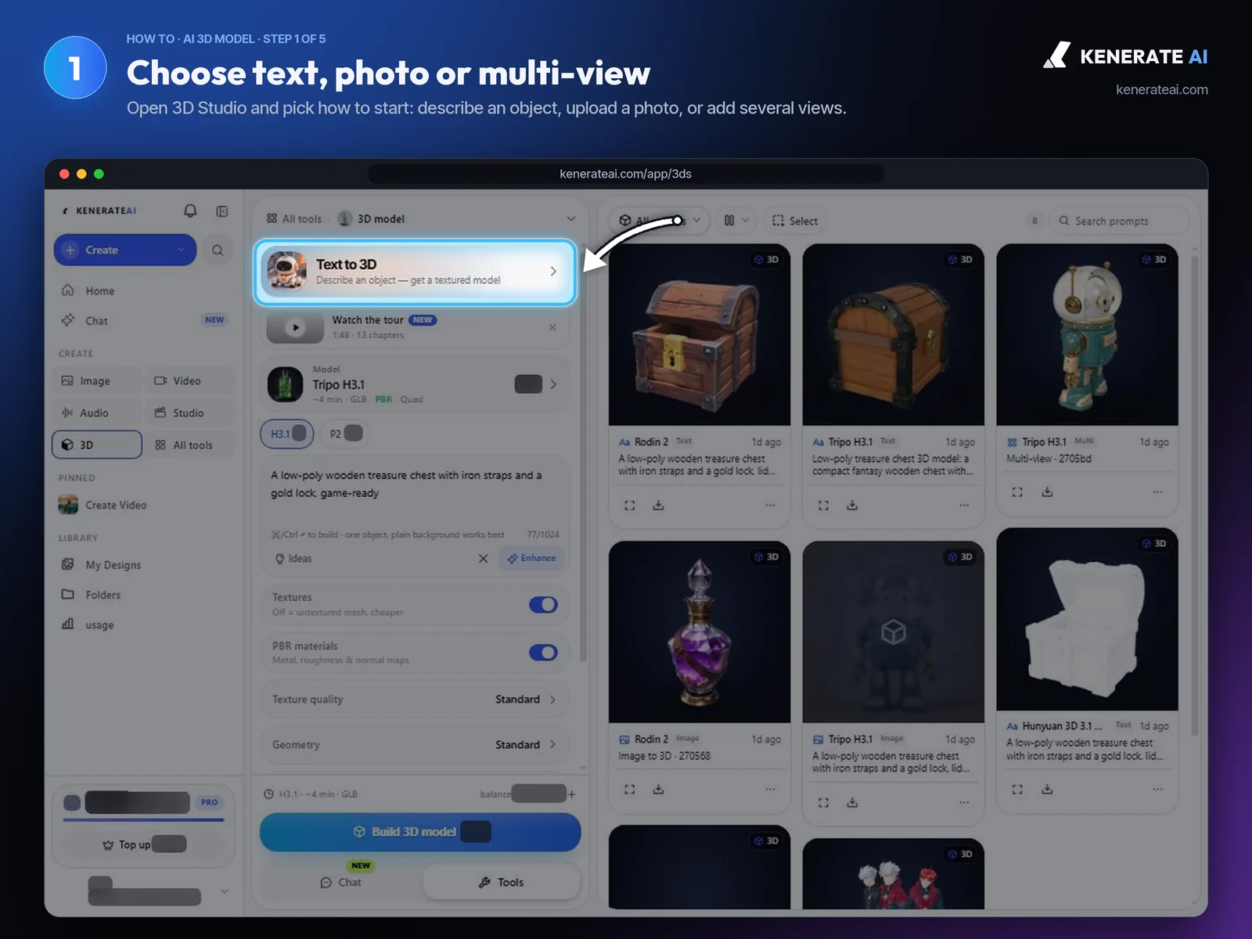Screen dimensions: 1252x939
Task: Toggle Select mode in gallery
Action: pyautogui.click(x=795, y=221)
